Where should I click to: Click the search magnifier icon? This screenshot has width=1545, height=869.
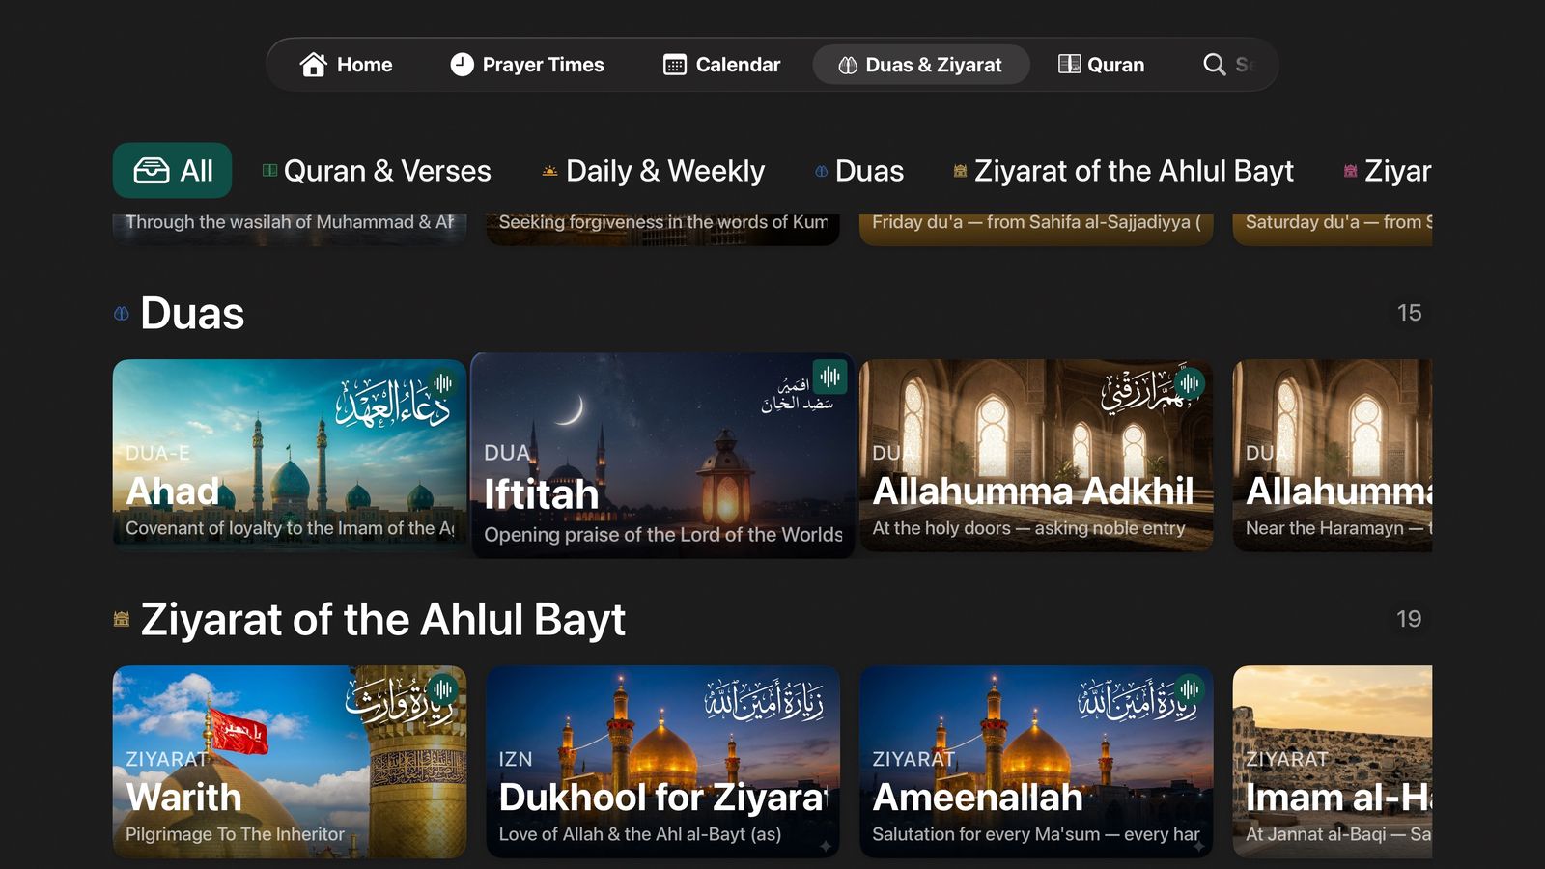click(x=1214, y=64)
